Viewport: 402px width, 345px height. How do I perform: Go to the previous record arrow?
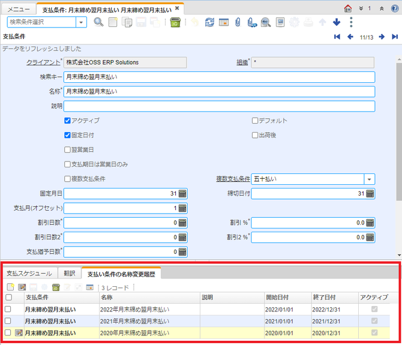[x=350, y=37]
